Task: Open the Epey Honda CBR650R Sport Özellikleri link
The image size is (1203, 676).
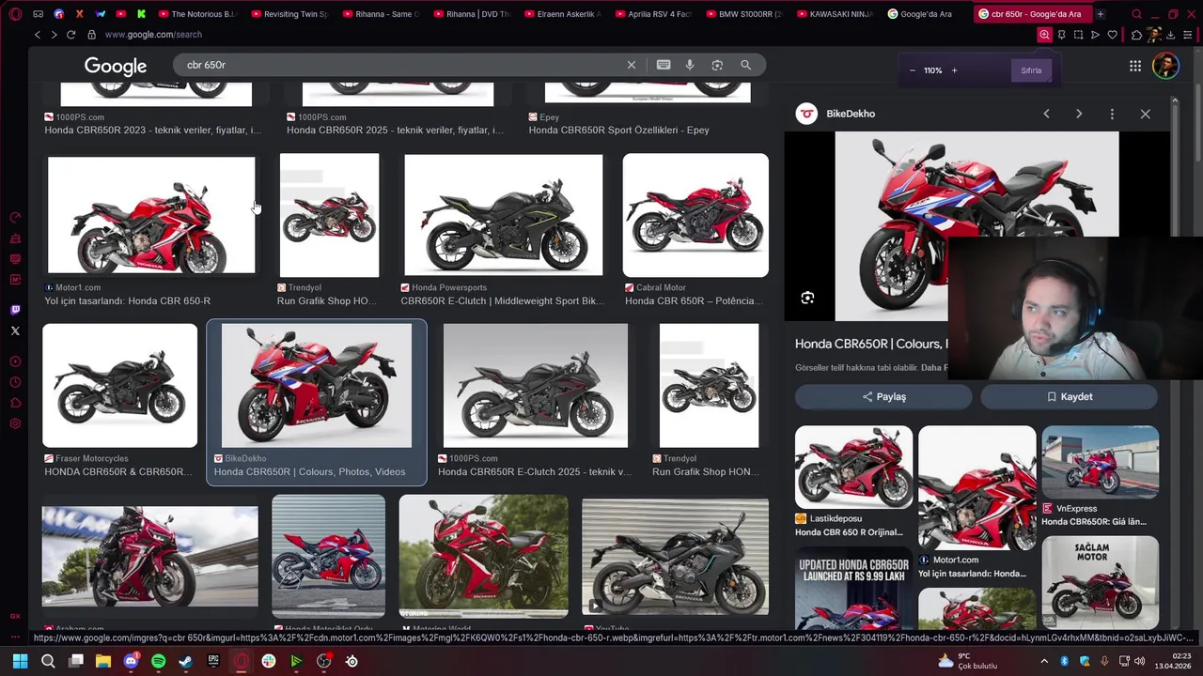Action: (618, 131)
